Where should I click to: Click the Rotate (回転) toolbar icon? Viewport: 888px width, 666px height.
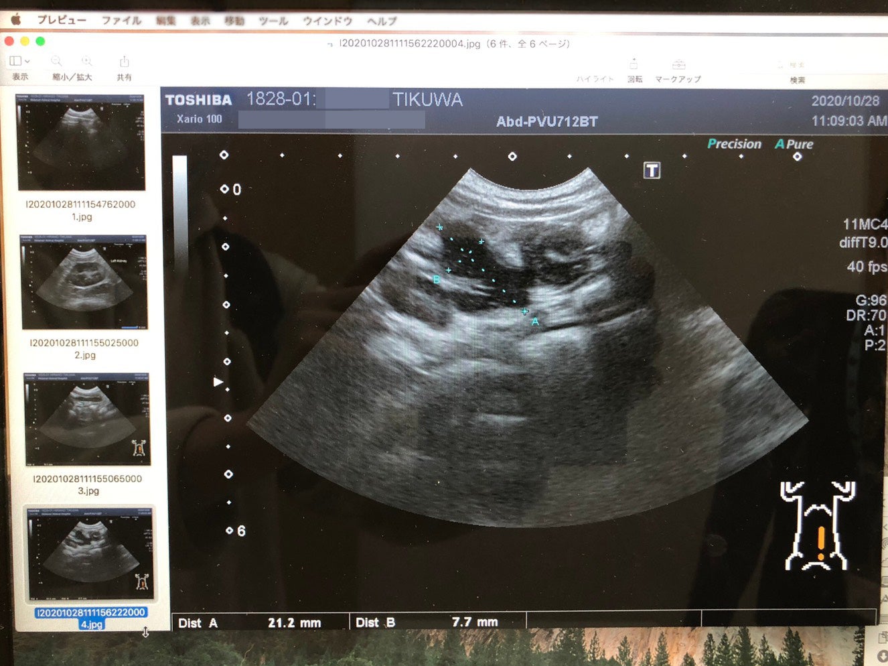pyautogui.click(x=634, y=64)
